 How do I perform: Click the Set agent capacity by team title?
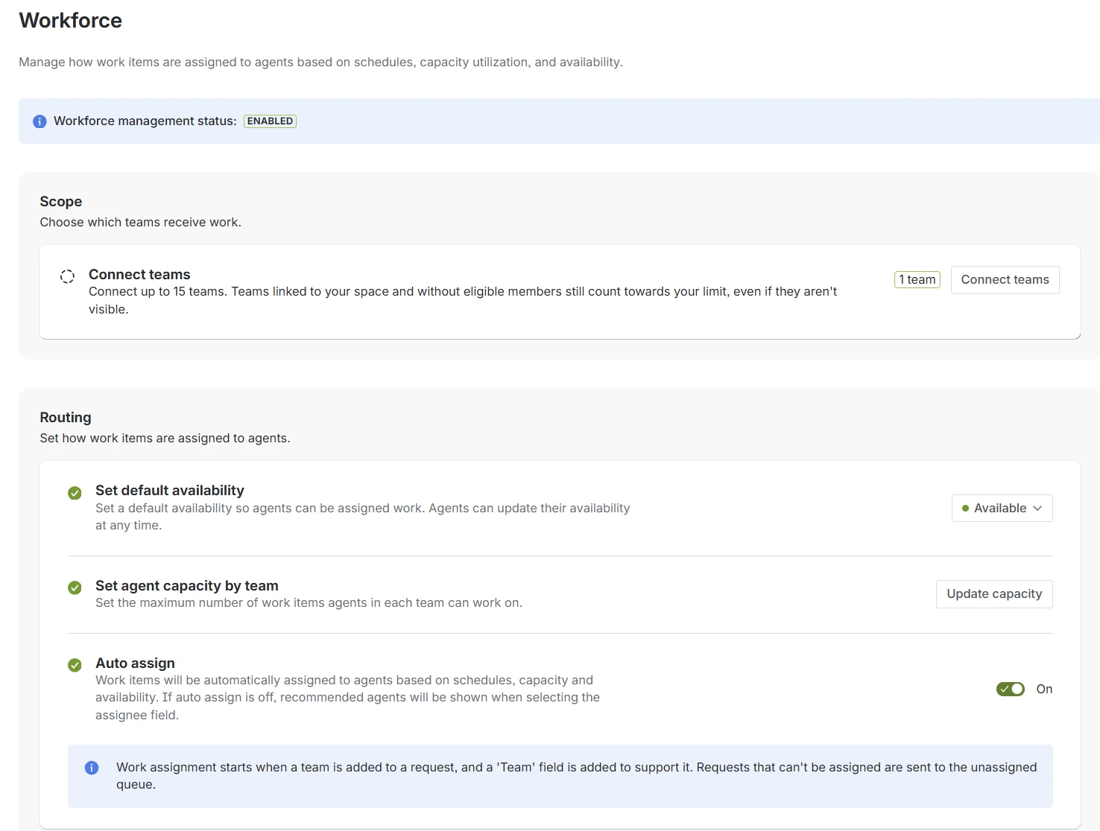tap(187, 586)
